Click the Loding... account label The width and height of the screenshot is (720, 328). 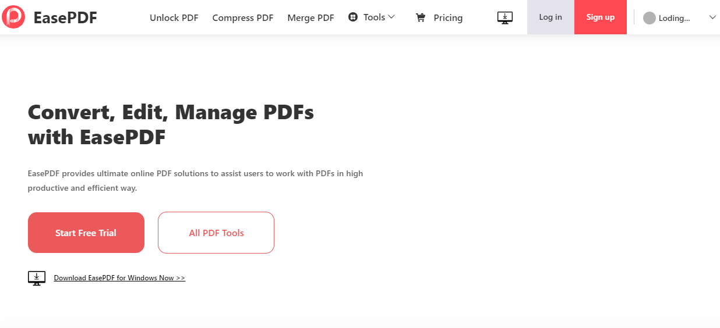click(x=675, y=18)
